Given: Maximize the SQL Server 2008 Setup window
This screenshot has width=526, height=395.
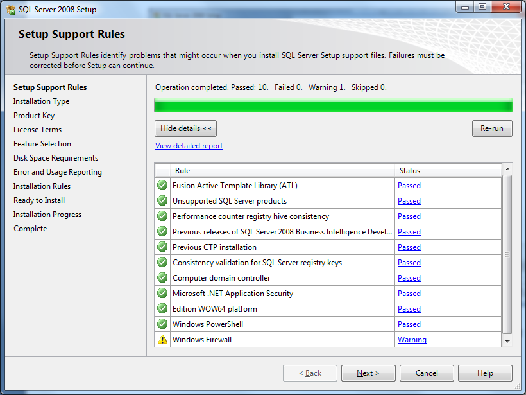Looking at the screenshot, I should [482, 7].
